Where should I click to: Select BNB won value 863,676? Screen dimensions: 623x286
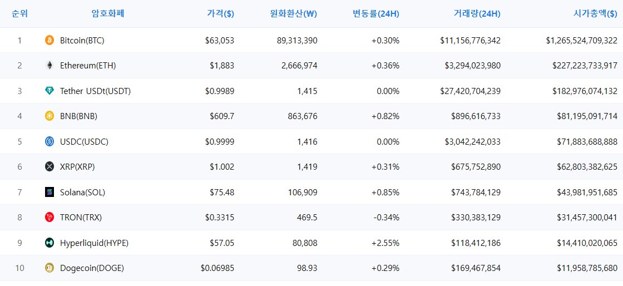[x=303, y=116]
